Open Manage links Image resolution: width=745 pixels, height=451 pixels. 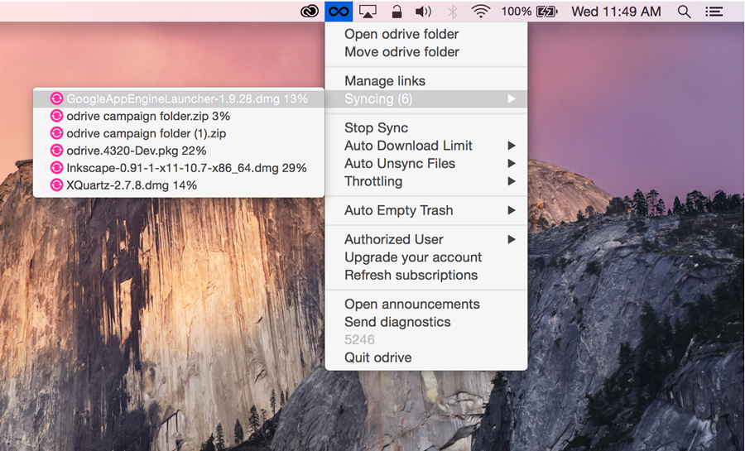[x=426, y=81]
